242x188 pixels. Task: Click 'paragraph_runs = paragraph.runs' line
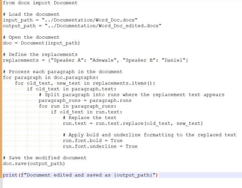tap(85, 100)
